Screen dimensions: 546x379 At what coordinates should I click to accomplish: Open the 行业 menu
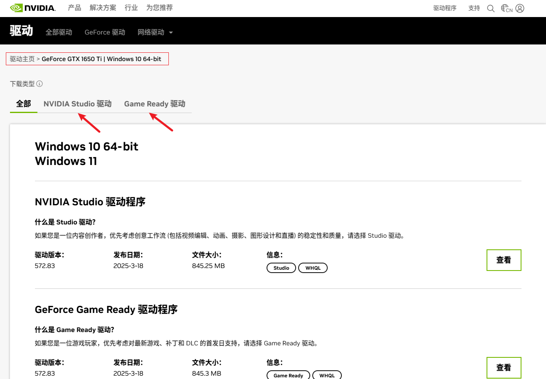point(131,8)
